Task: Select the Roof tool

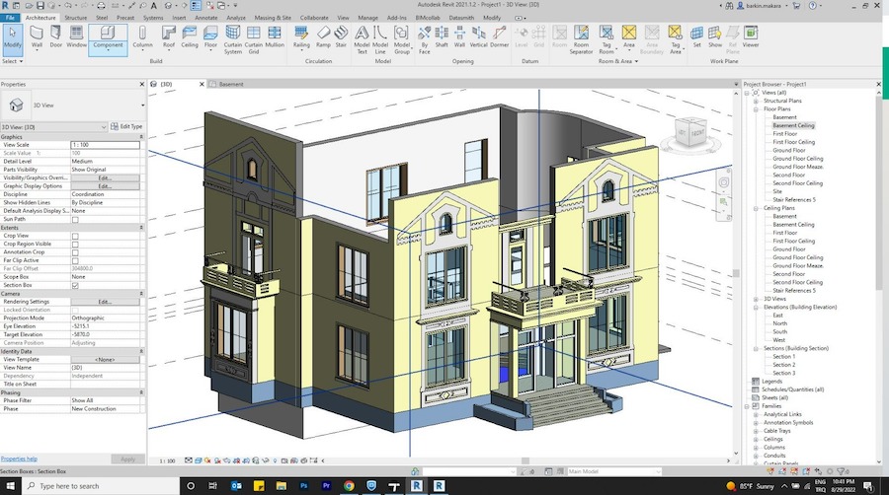Action: [x=169, y=37]
